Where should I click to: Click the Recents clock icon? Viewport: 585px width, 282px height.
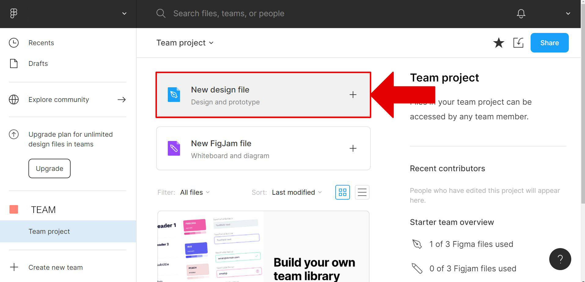pyautogui.click(x=14, y=43)
